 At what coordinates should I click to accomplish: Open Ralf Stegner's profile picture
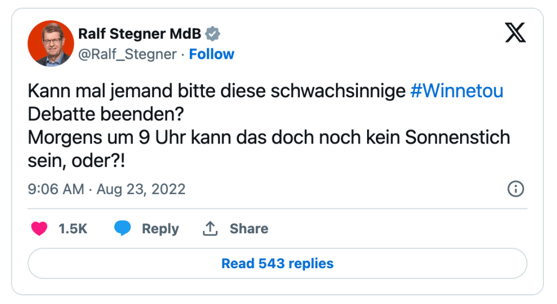coord(51,44)
